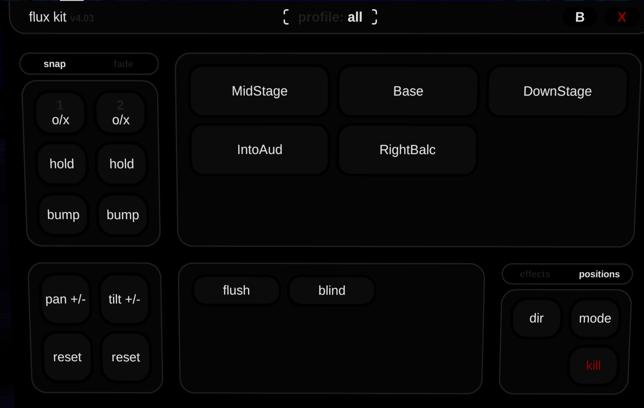
Task: Adjust the pan +/- control
Action: pos(66,300)
